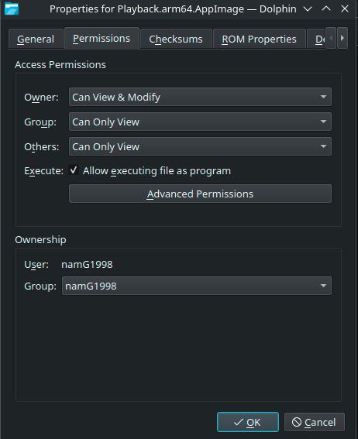Viewport: 358px width, 439px height.
Task: Open the Others permissions dropdown
Action: coord(200,146)
